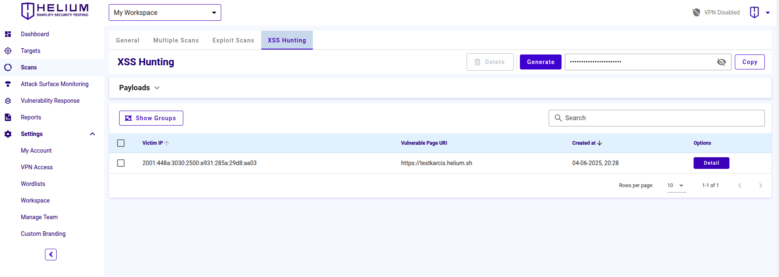Click the Copy button
Screen dimensions: 779x277
click(x=750, y=62)
